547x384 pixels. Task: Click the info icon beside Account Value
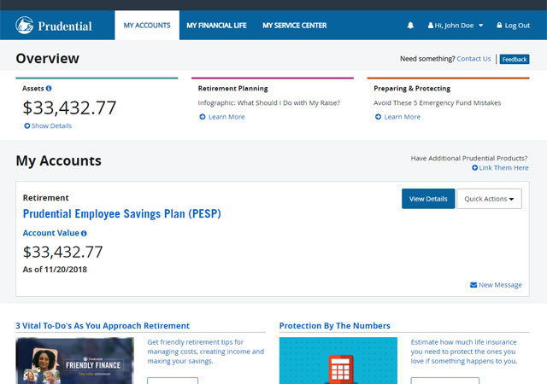pos(84,234)
